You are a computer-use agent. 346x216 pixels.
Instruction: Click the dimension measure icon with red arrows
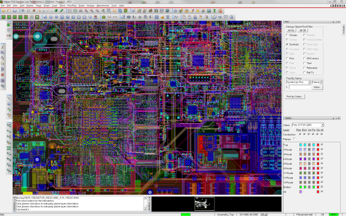click(115, 17)
